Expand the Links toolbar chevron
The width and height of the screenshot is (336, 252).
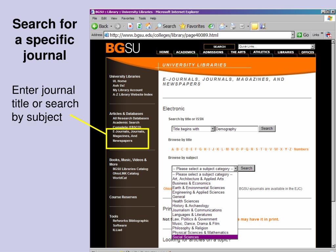[322, 33]
